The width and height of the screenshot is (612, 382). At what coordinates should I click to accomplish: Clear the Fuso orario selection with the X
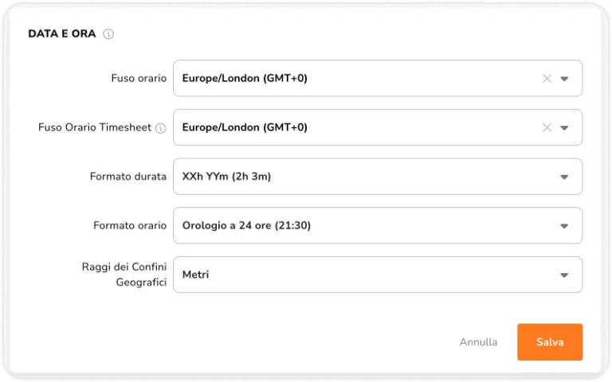[x=547, y=78]
